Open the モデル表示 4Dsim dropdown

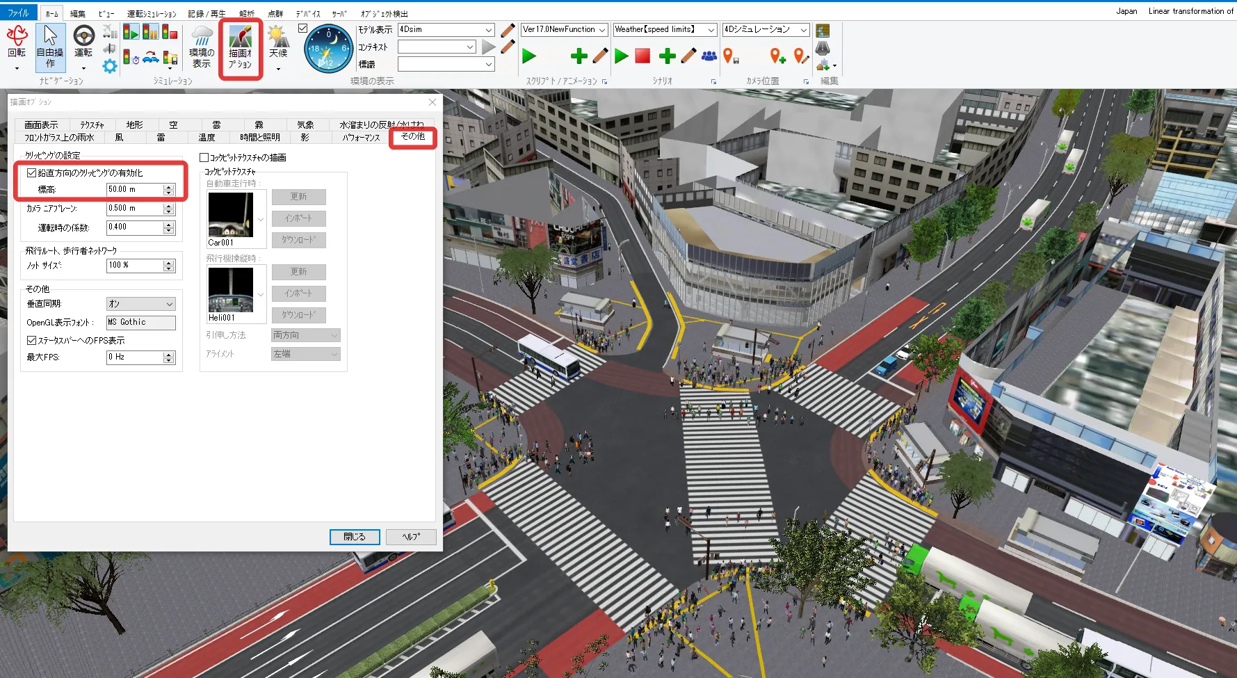coord(489,30)
